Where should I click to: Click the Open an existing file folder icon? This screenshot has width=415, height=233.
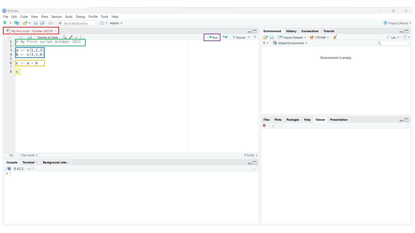pyautogui.click(x=25, y=23)
